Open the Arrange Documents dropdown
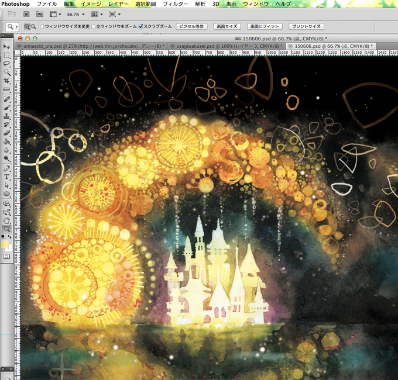The height and width of the screenshot is (380, 398). pyautogui.click(x=97, y=15)
